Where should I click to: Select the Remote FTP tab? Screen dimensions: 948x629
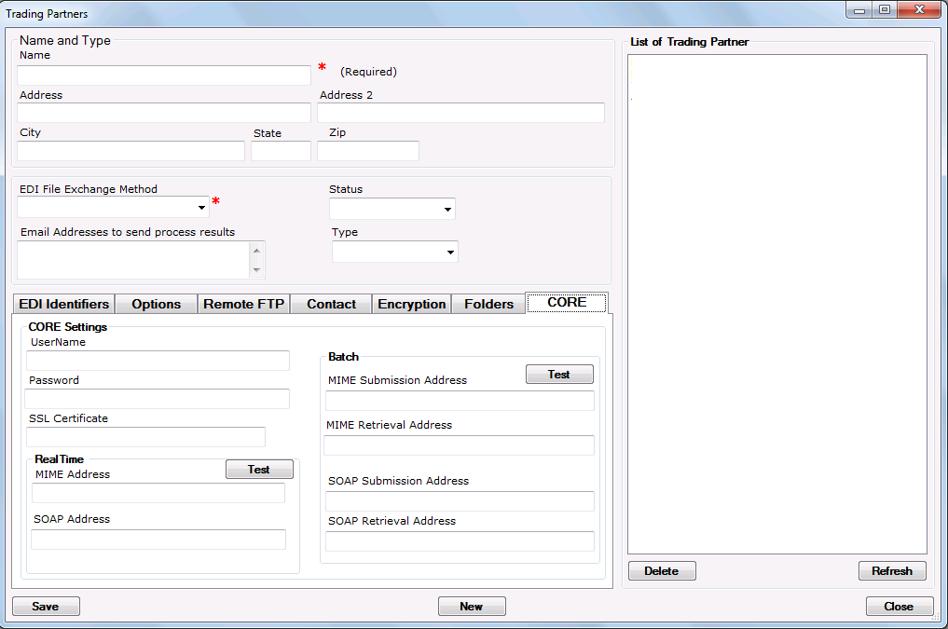point(243,304)
